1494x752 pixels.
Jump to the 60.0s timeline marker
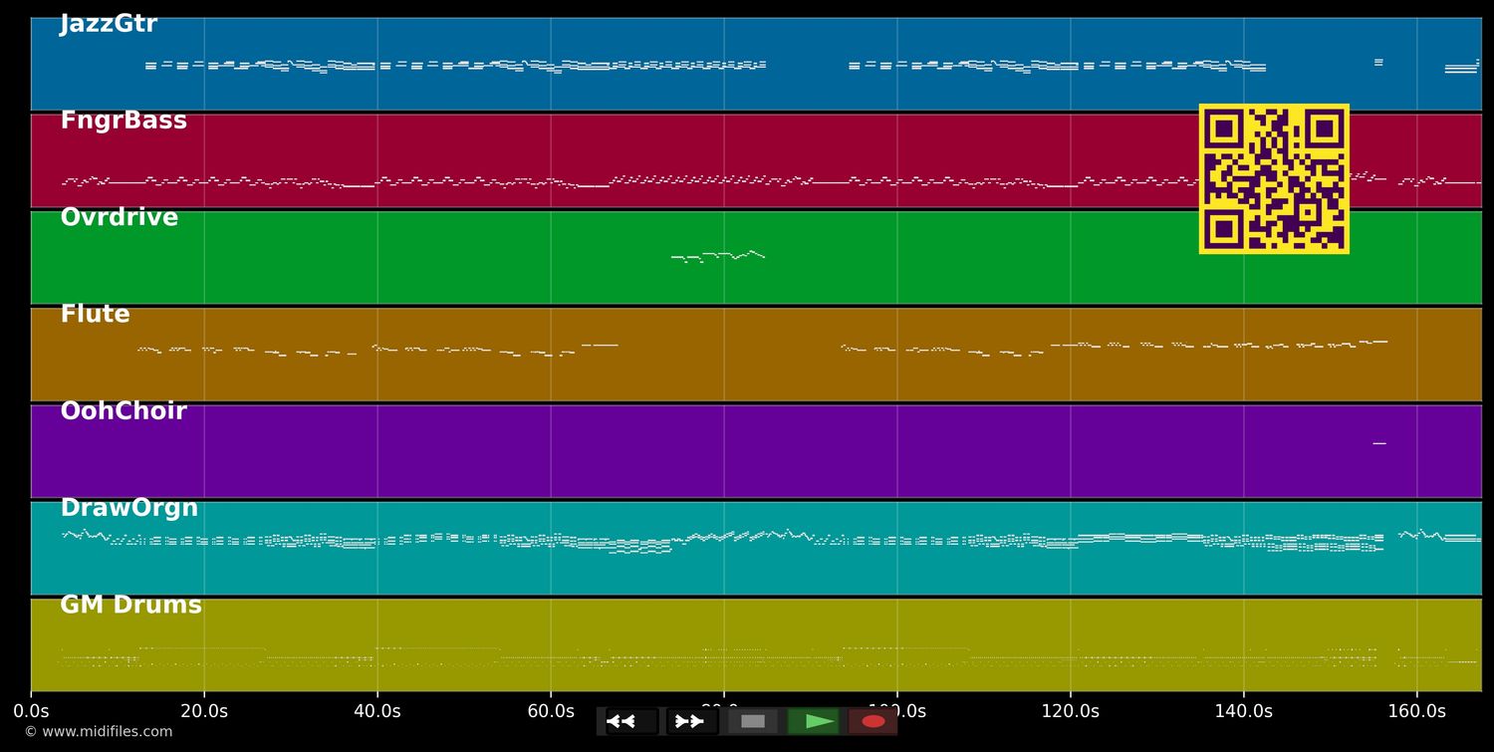[551, 711]
